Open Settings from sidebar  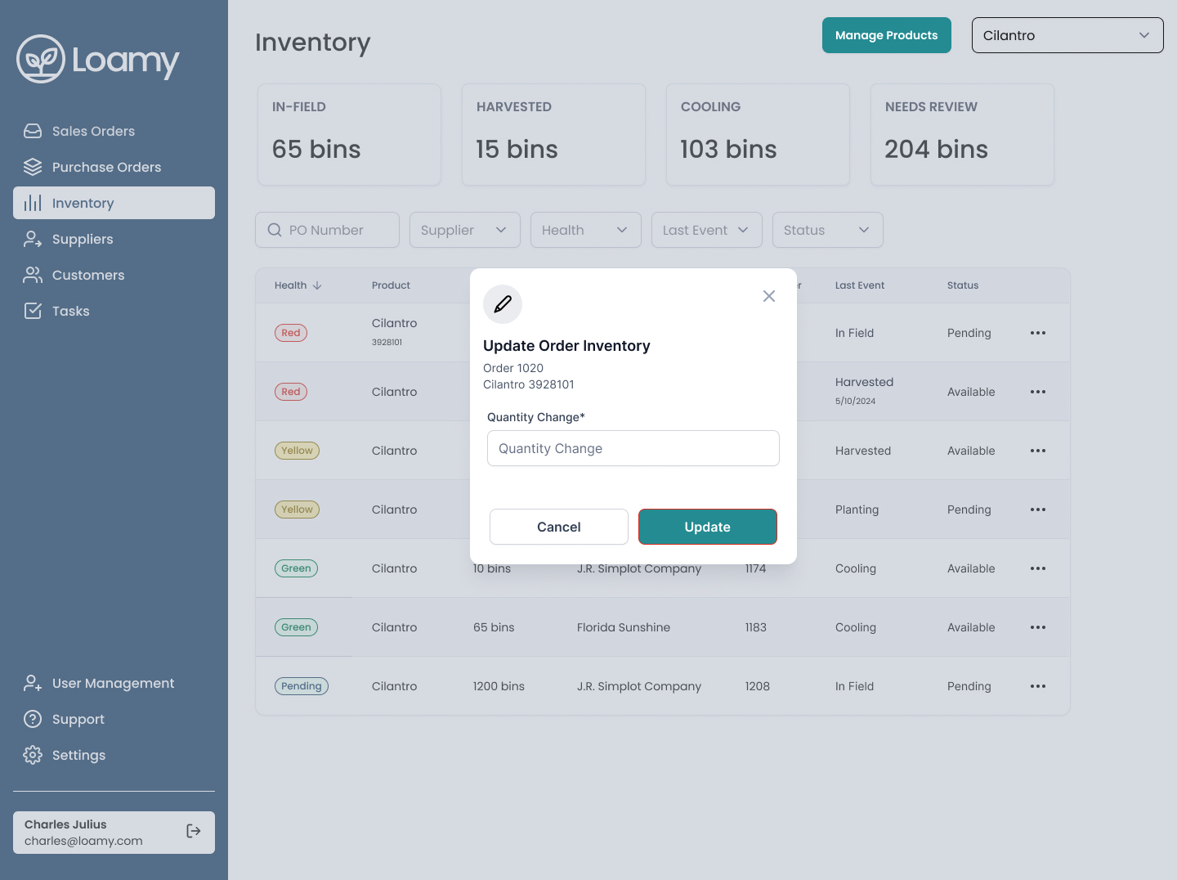pyautogui.click(x=114, y=755)
